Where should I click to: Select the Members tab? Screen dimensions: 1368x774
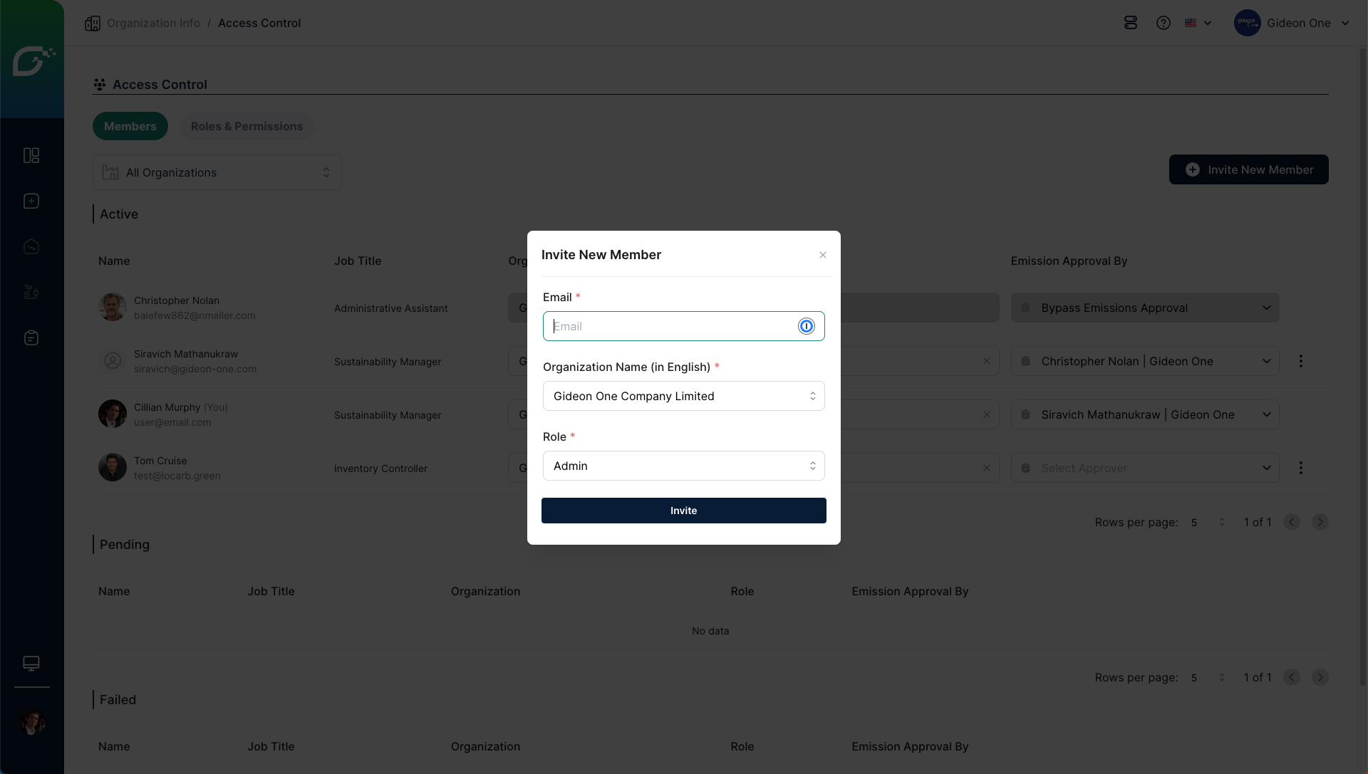pos(130,126)
